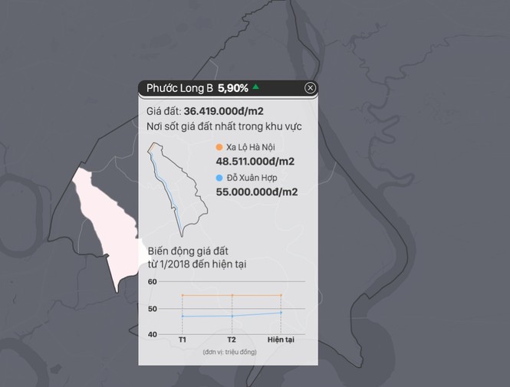The width and height of the screenshot is (510, 387).
Task: Close the Phước Long B popup
Action: (310, 88)
